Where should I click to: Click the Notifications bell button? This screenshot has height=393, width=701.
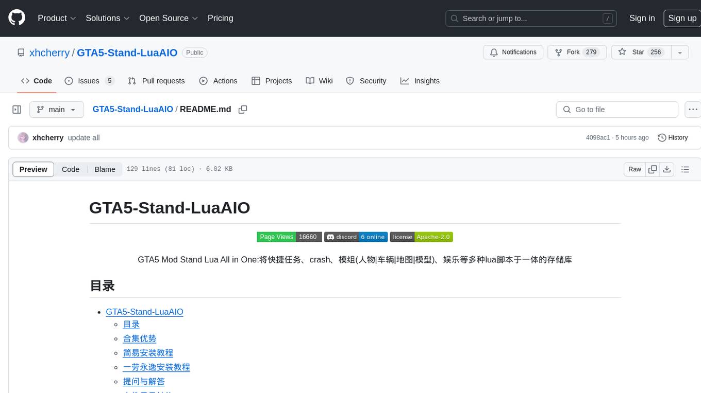513,52
